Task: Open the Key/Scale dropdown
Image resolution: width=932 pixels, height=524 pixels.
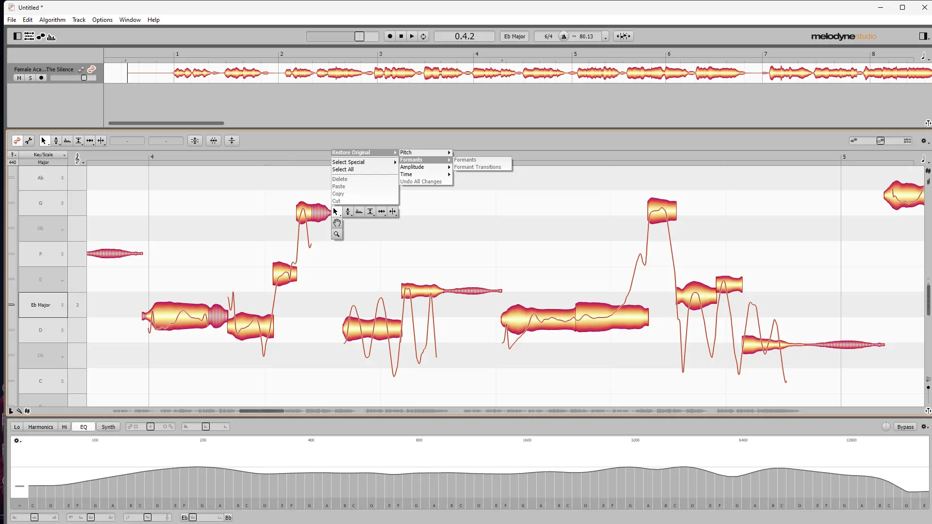Action: [43, 155]
